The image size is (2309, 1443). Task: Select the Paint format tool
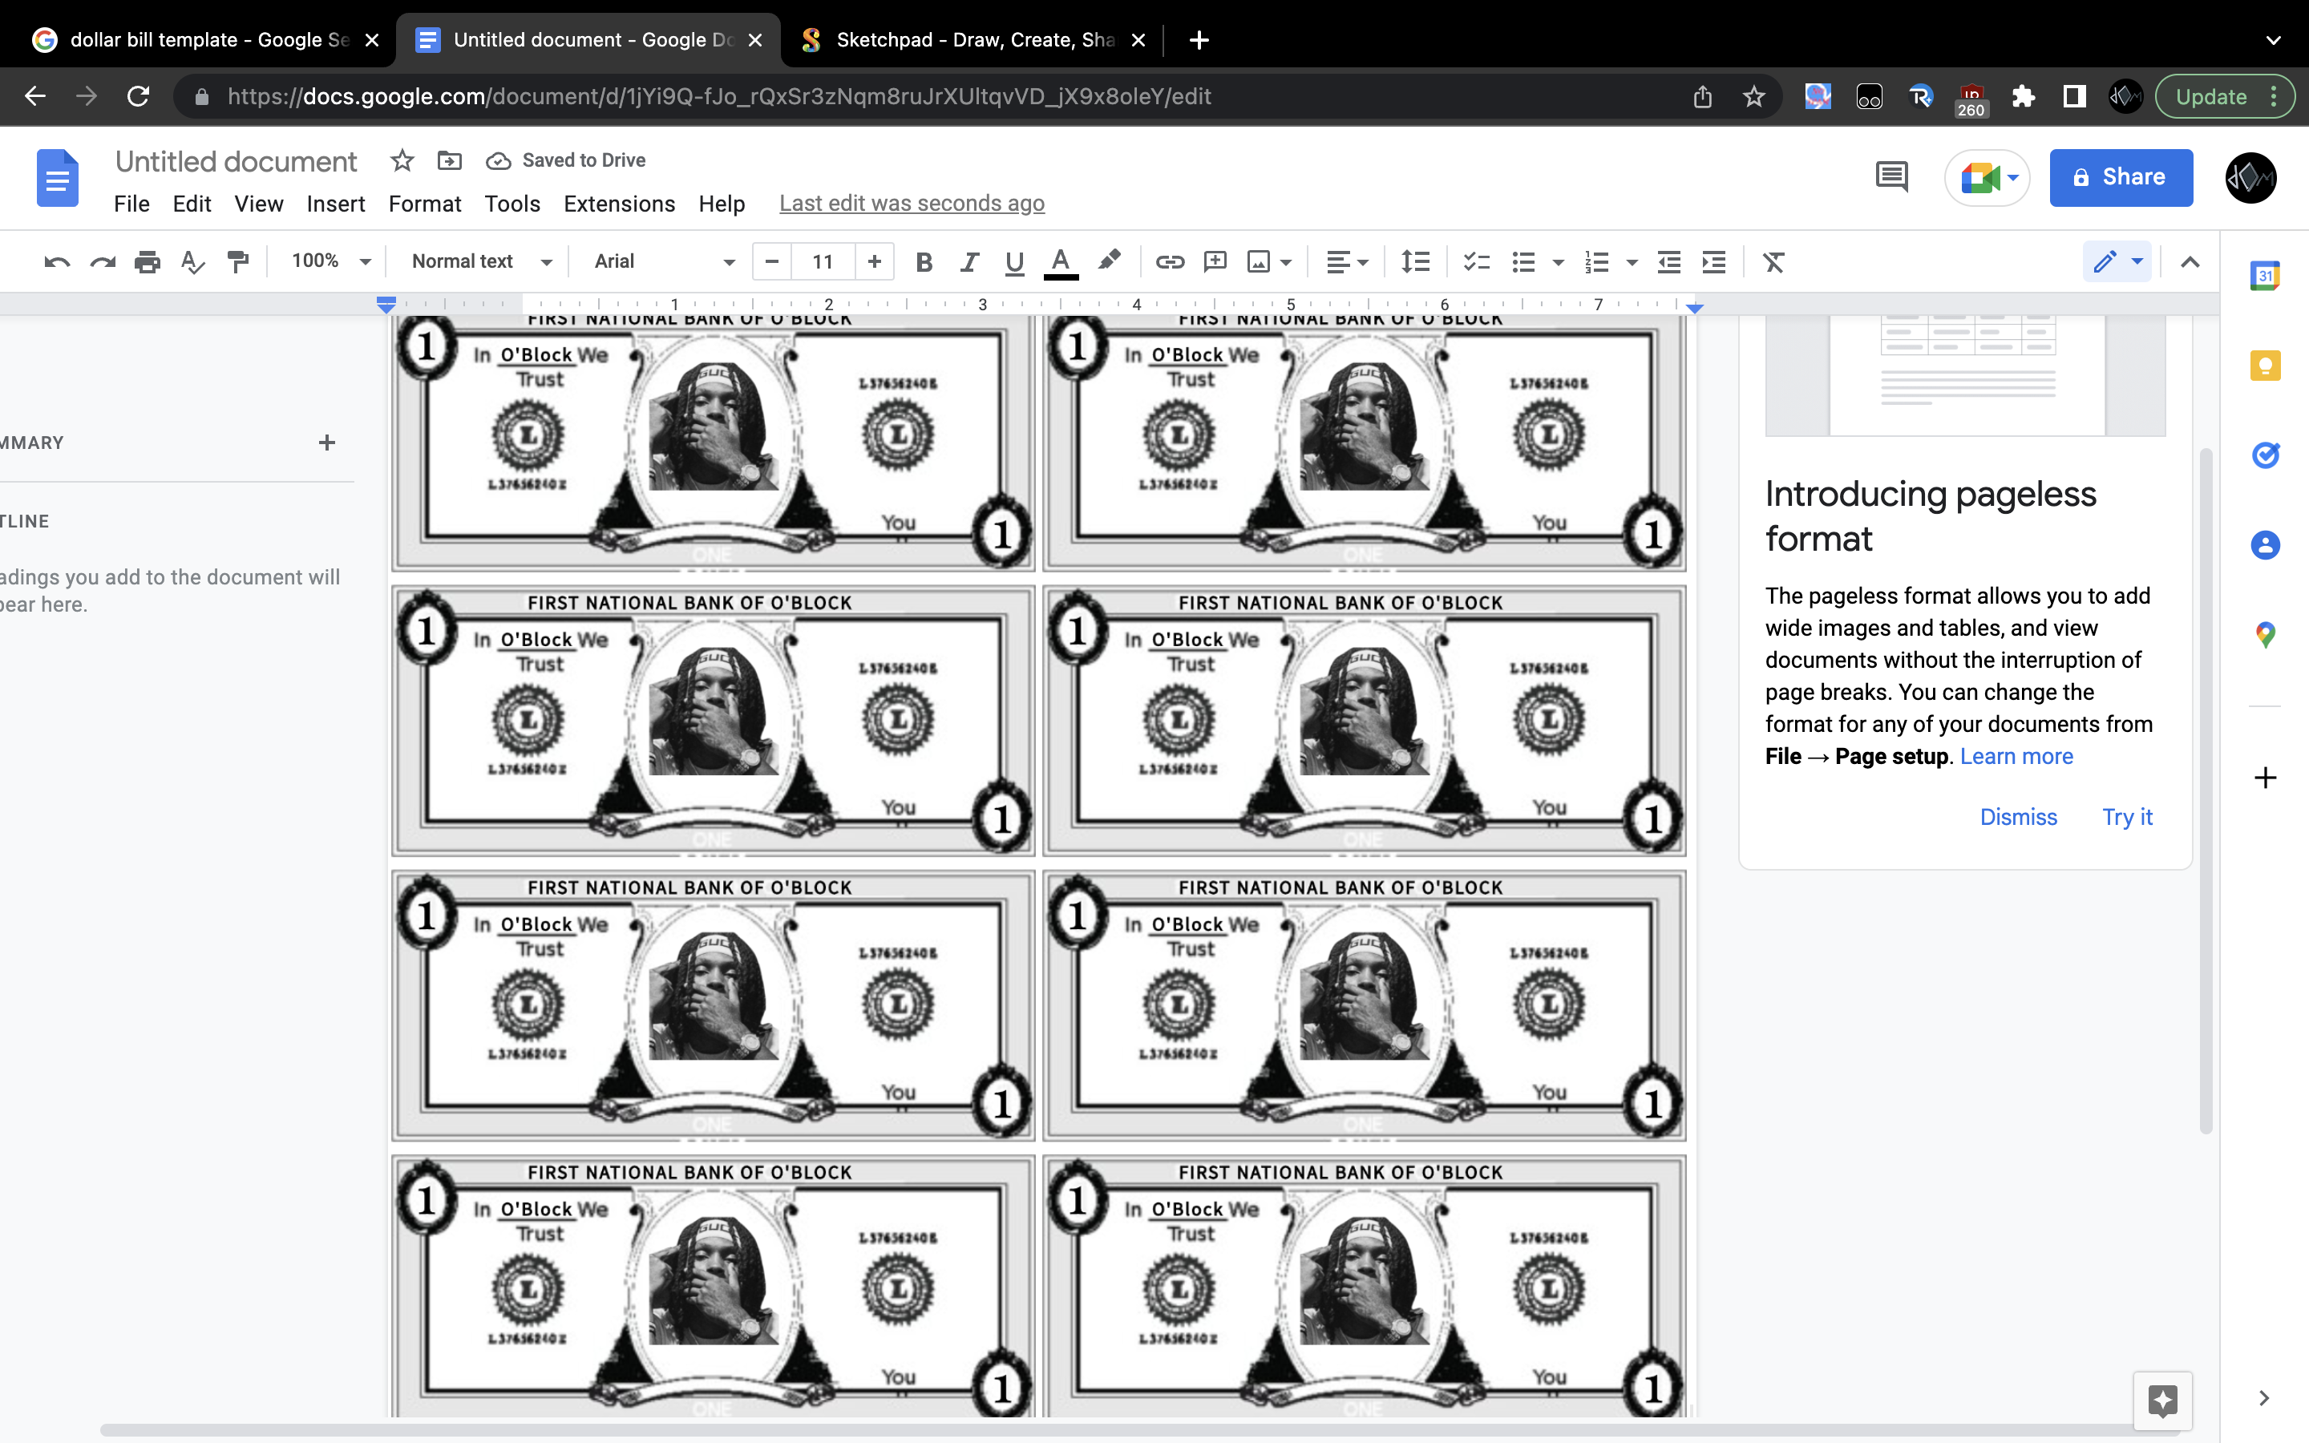[239, 261]
